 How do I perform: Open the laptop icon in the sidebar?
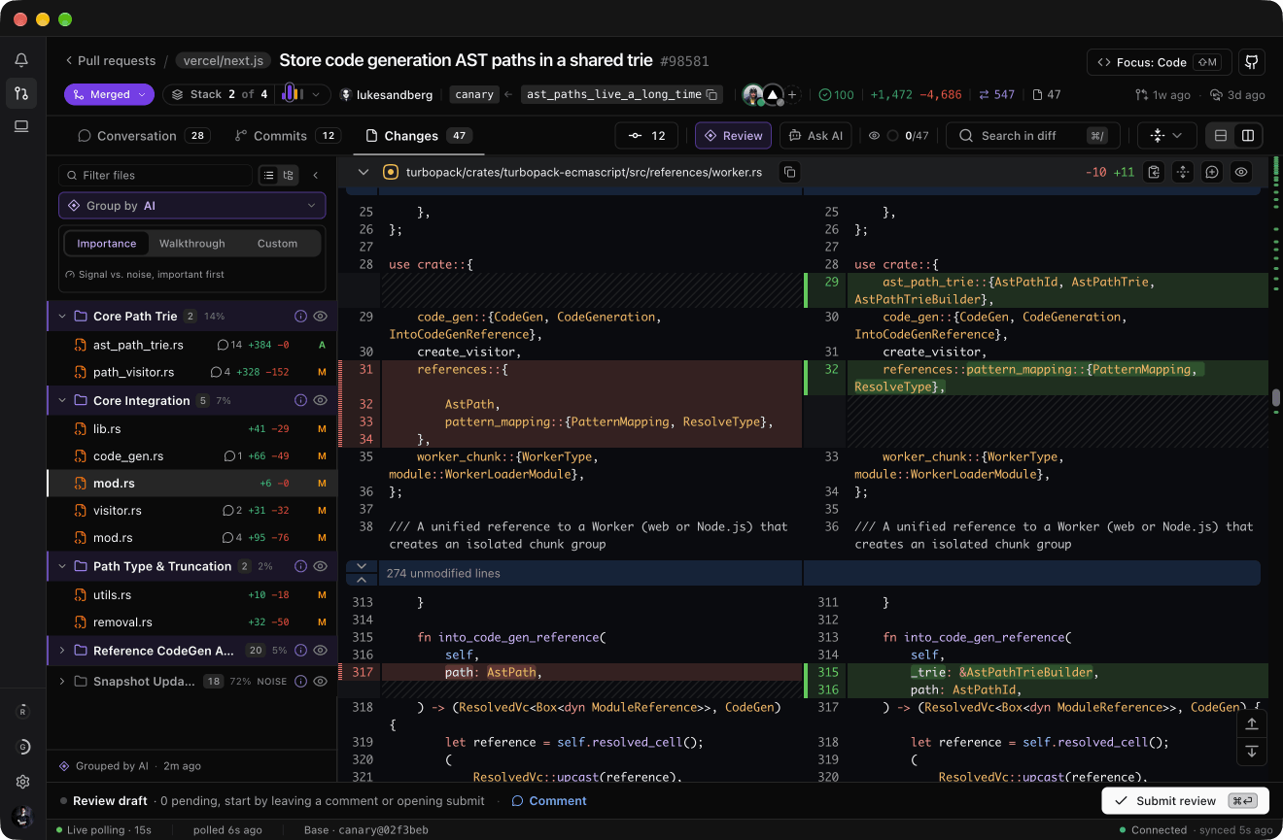(21, 126)
